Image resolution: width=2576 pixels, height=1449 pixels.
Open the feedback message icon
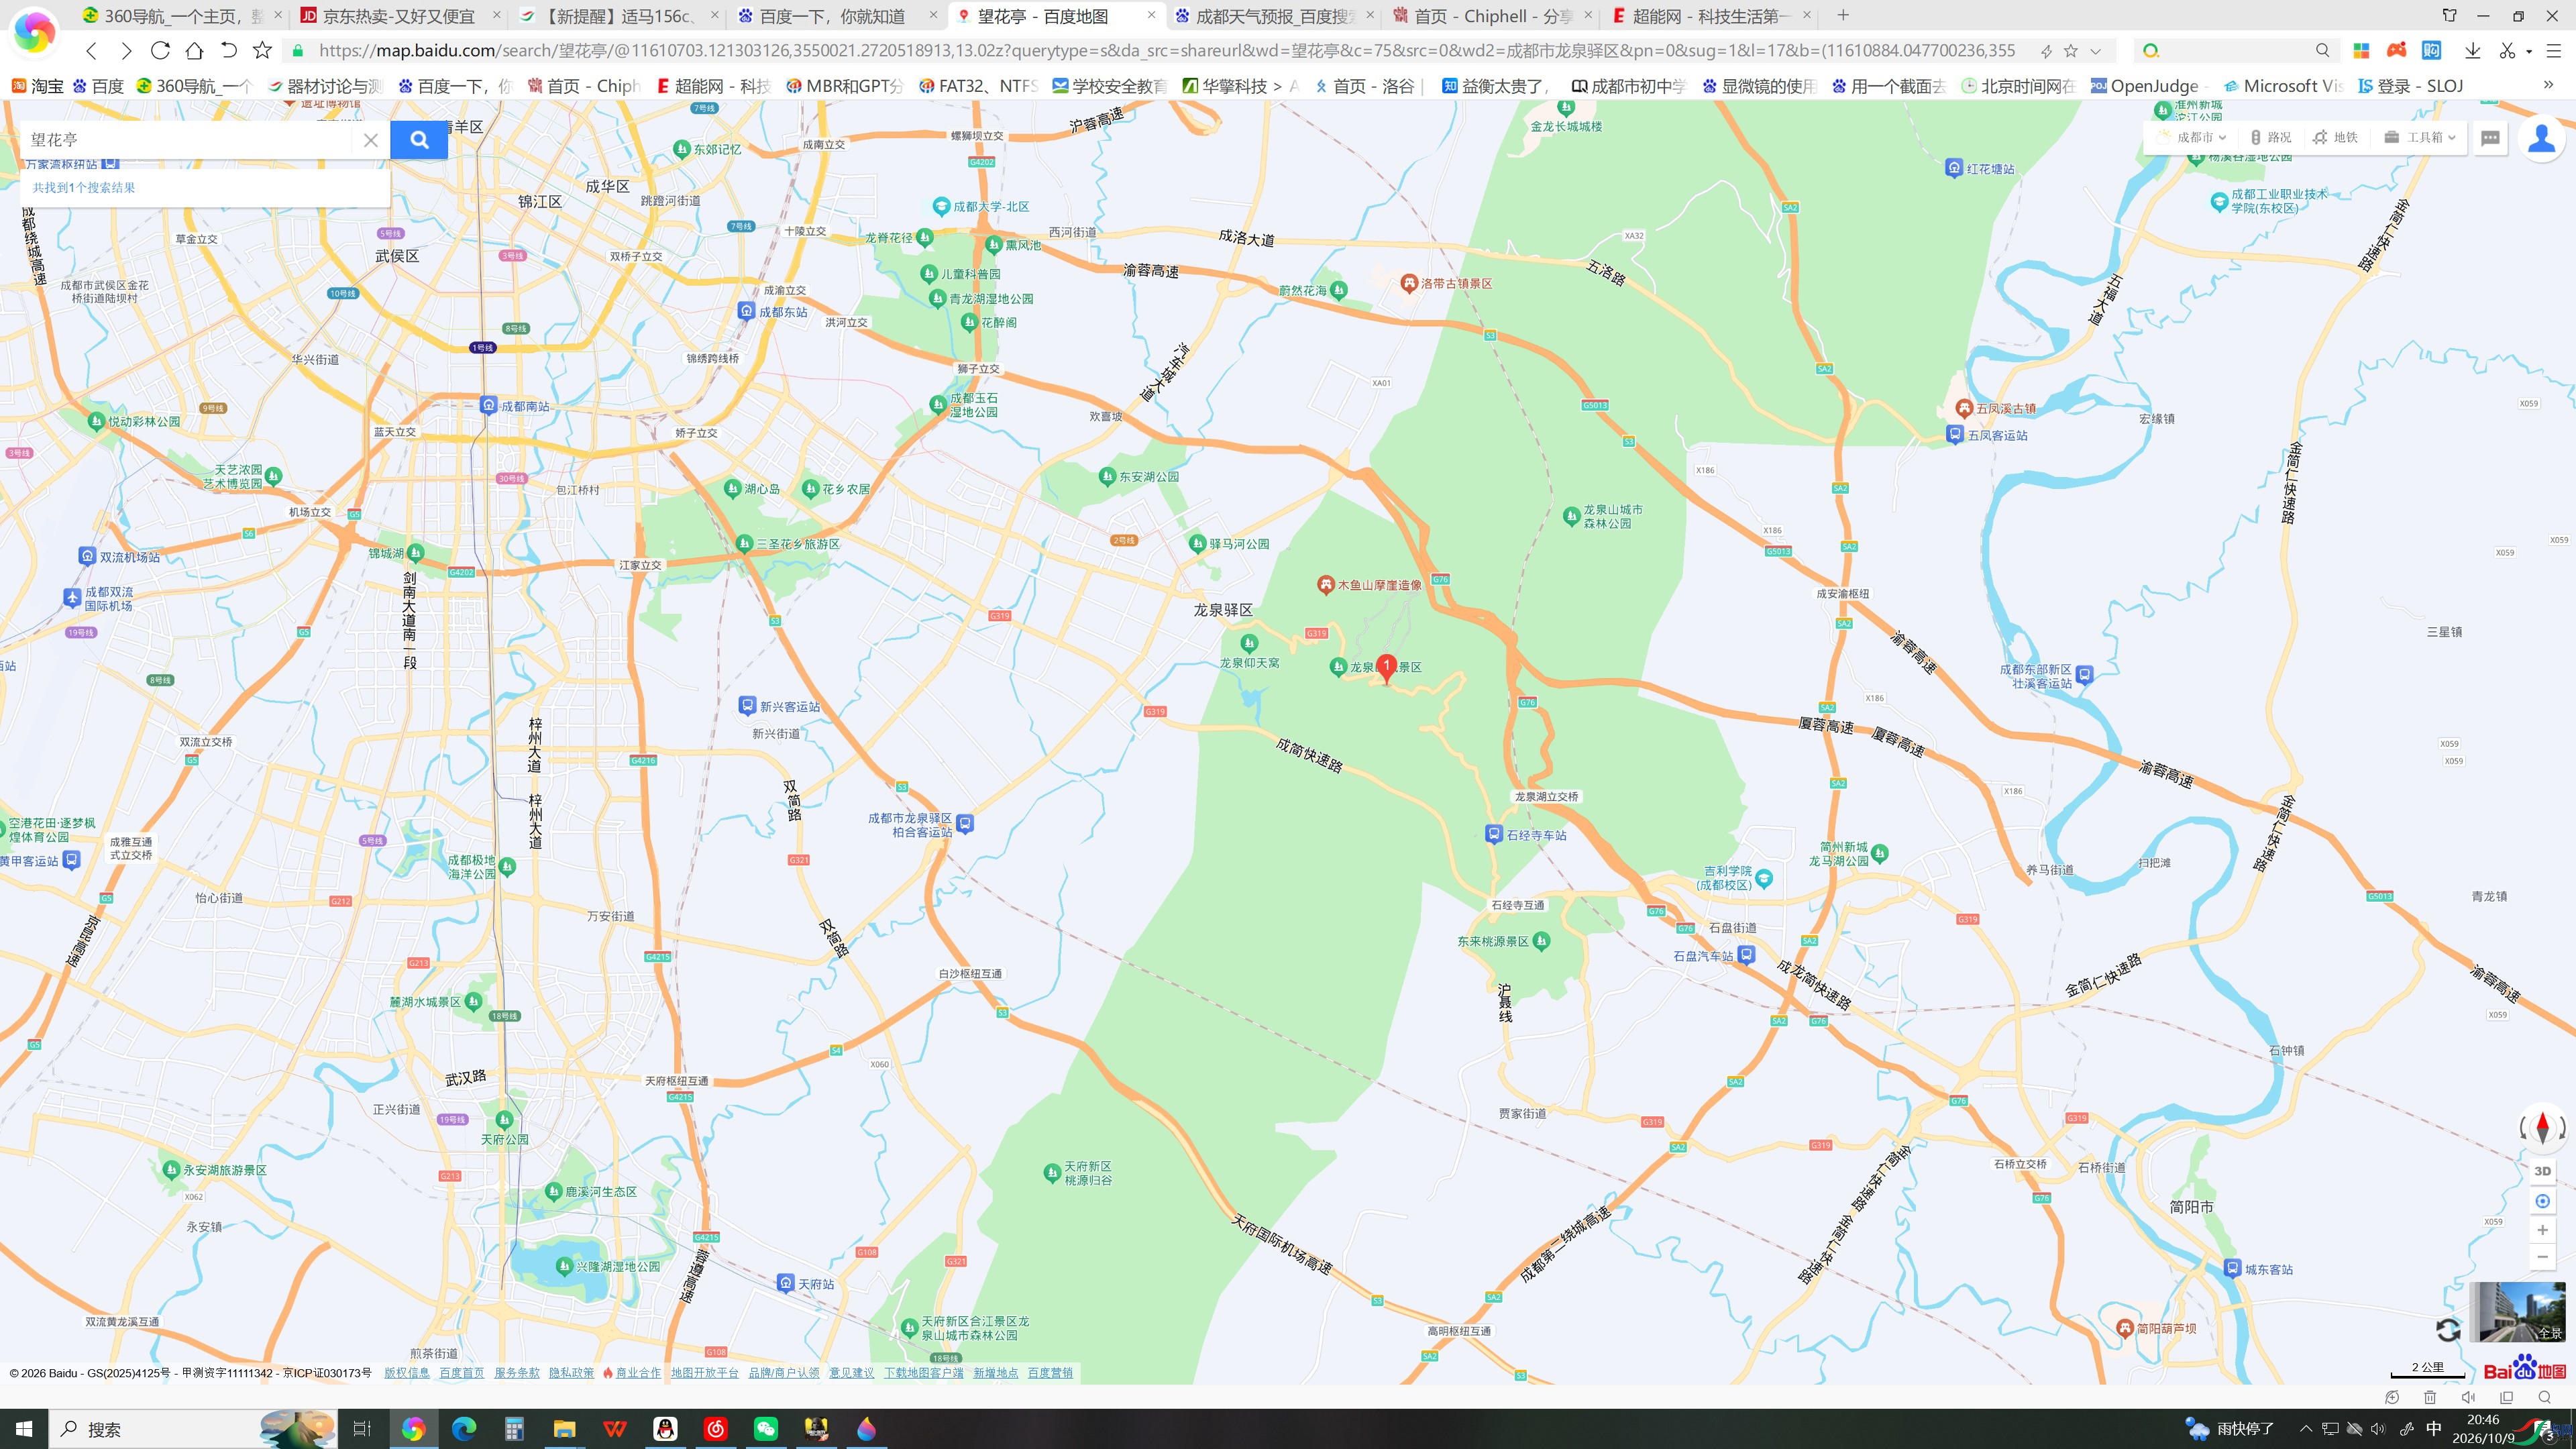[2490, 138]
